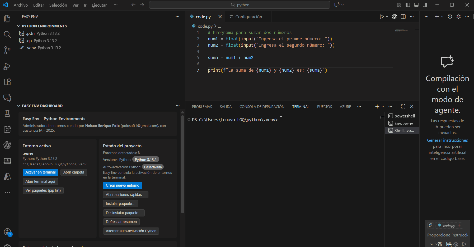Image resolution: width=474 pixels, height=247 pixels.
Task: Close the code.py editor tab
Action: [220, 17]
